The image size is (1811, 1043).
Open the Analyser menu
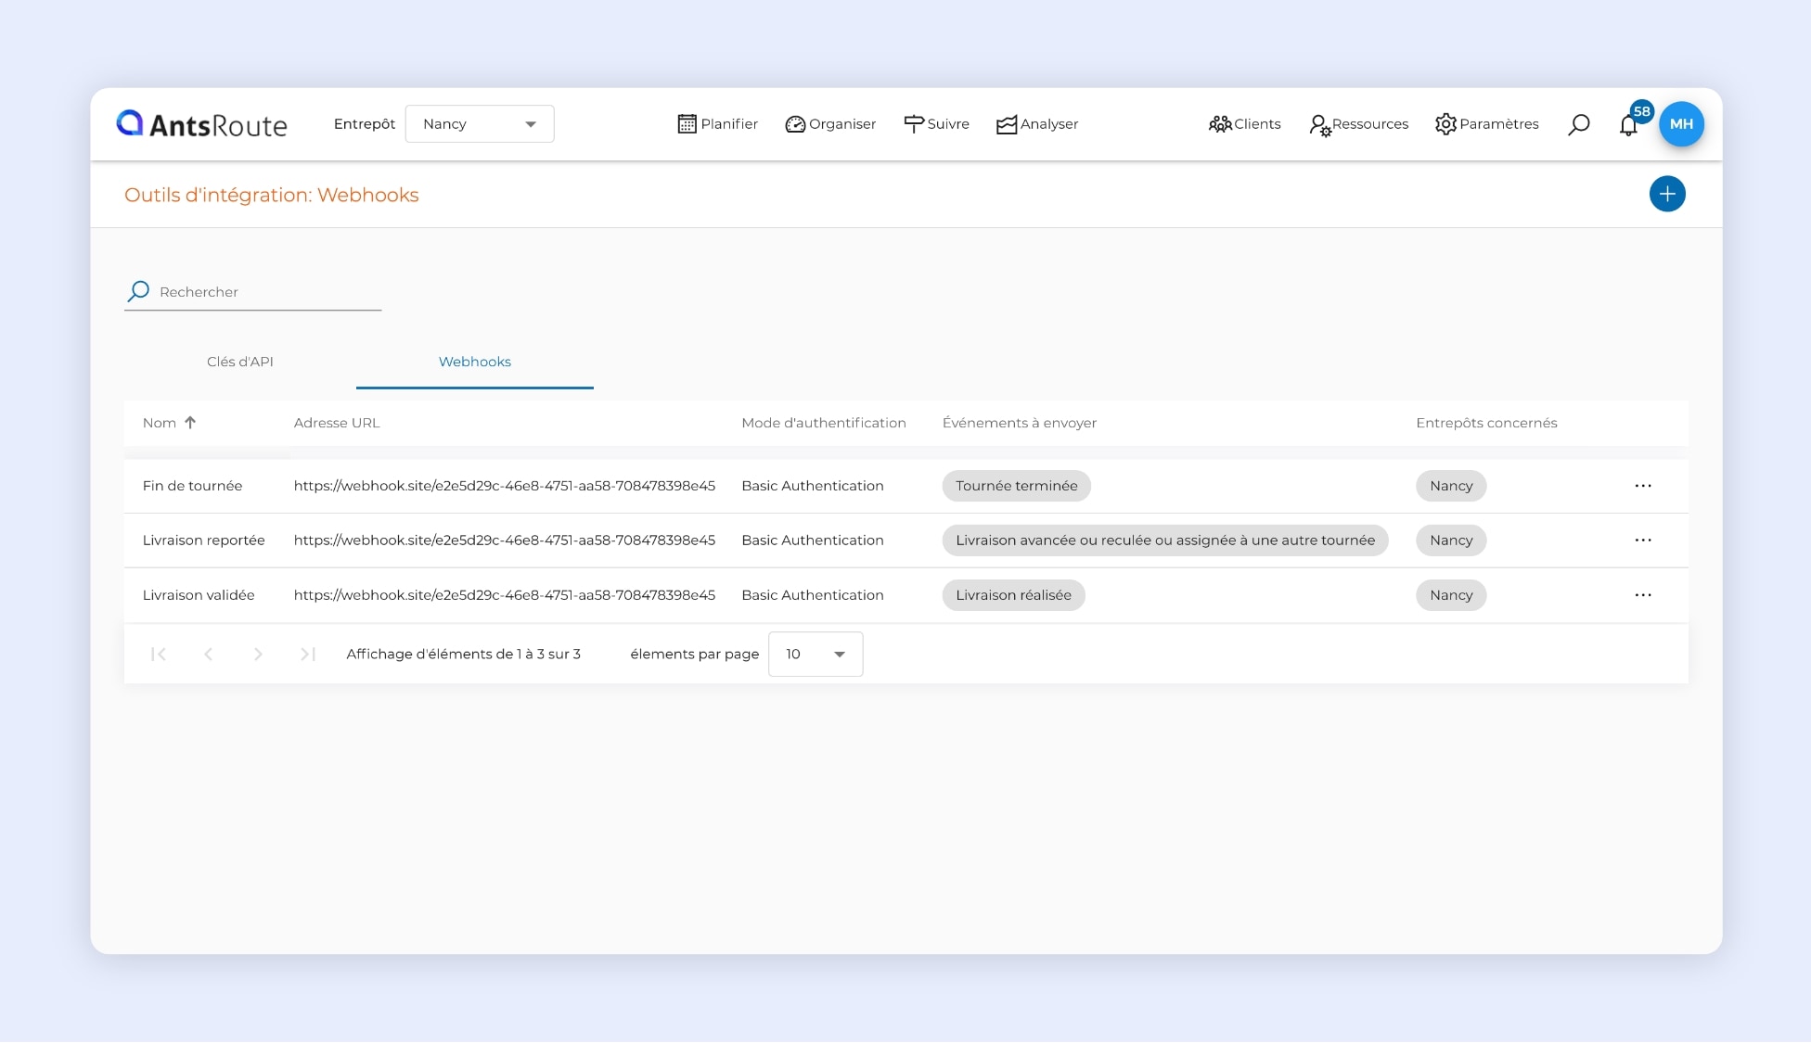(x=1037, y=124)
